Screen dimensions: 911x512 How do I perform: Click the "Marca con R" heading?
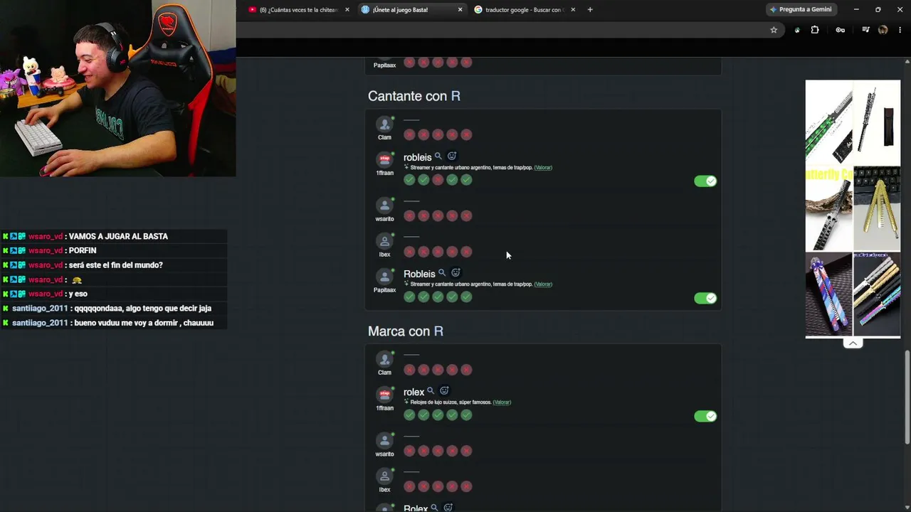pyautogui.click(x=406, y=331)
